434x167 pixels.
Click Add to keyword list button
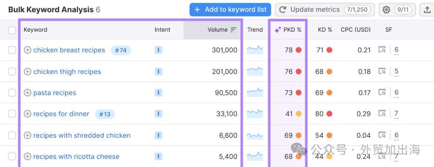click(230, 10)
